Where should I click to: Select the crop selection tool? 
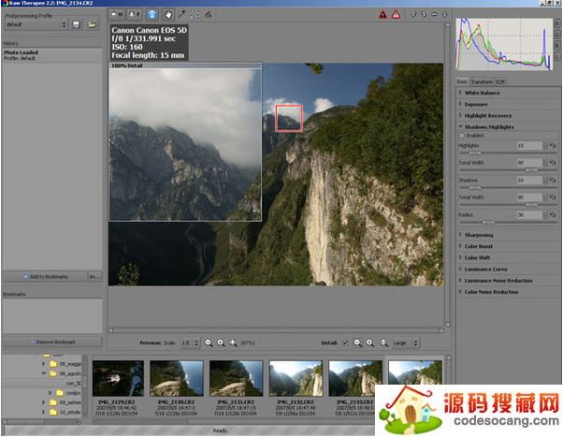point(194,15)
